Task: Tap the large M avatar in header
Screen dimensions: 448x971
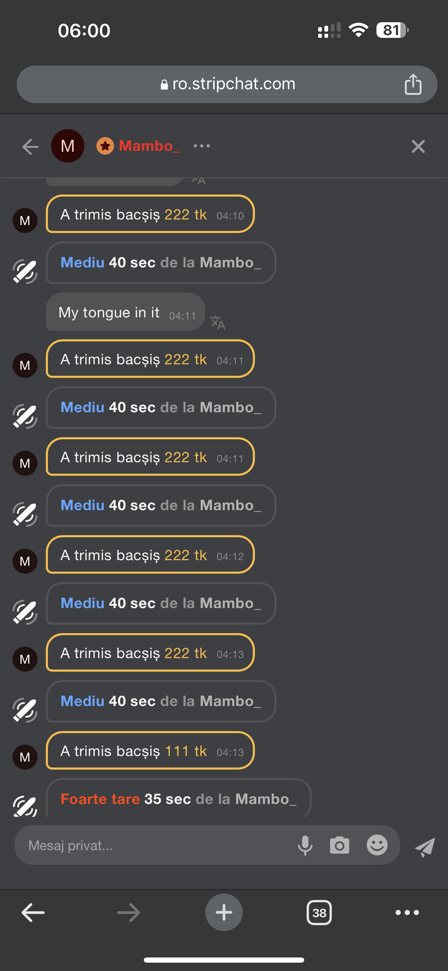Action: click(x=67, y=146)
